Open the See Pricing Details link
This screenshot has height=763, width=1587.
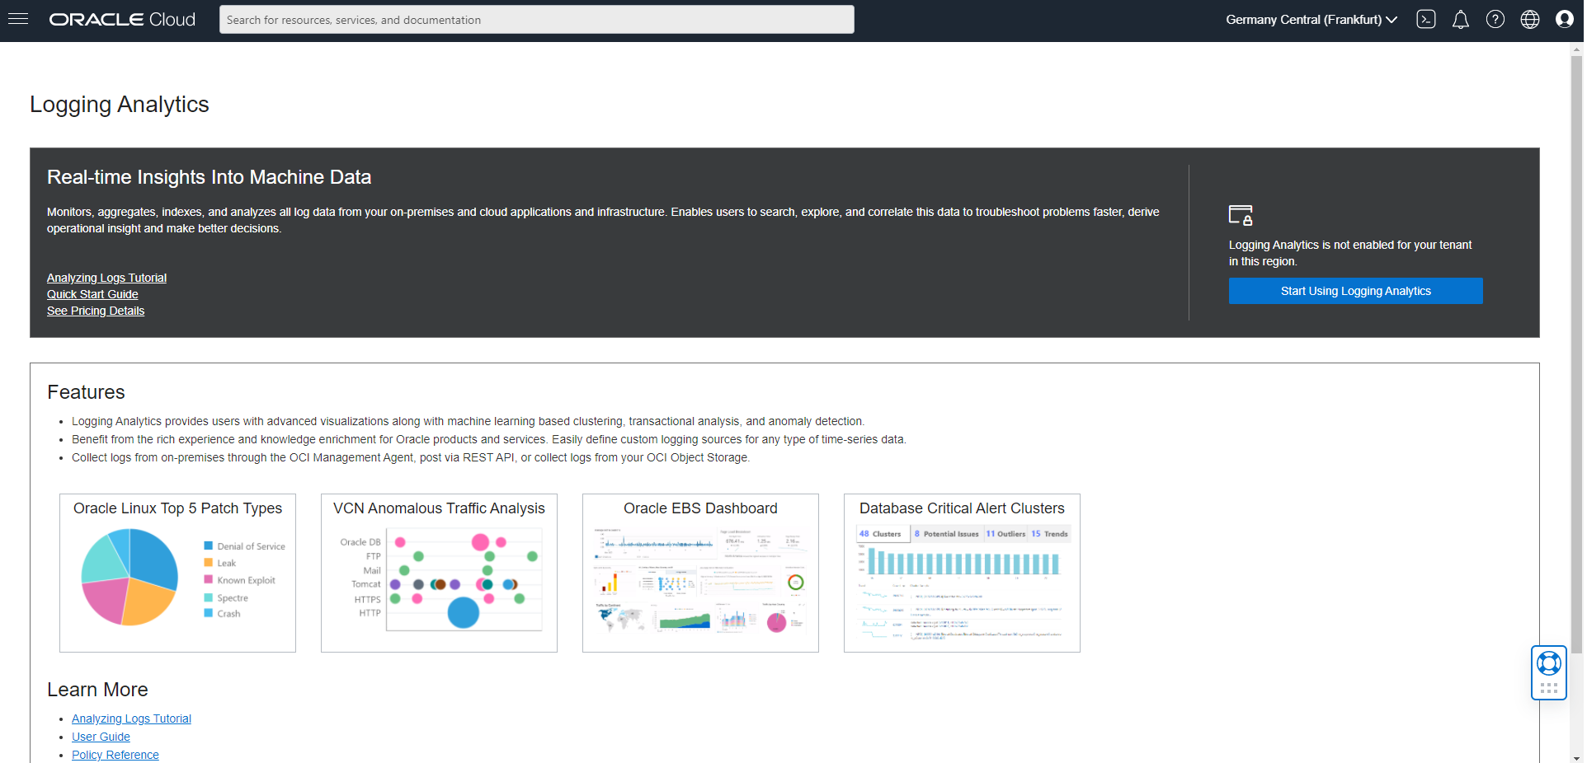click(x=96, y=311)
